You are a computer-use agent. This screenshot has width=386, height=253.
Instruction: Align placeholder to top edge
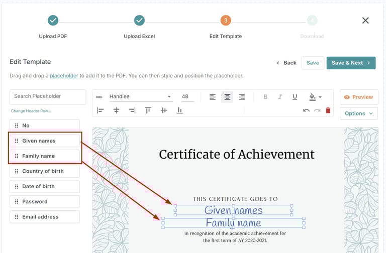click(x=148, y=110)
